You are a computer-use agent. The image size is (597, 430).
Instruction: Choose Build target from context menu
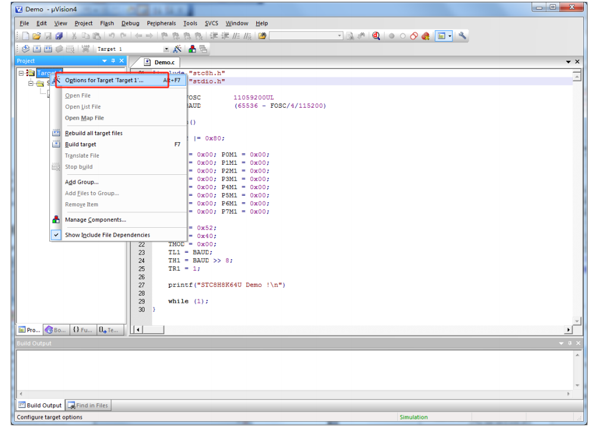point(118,145)
